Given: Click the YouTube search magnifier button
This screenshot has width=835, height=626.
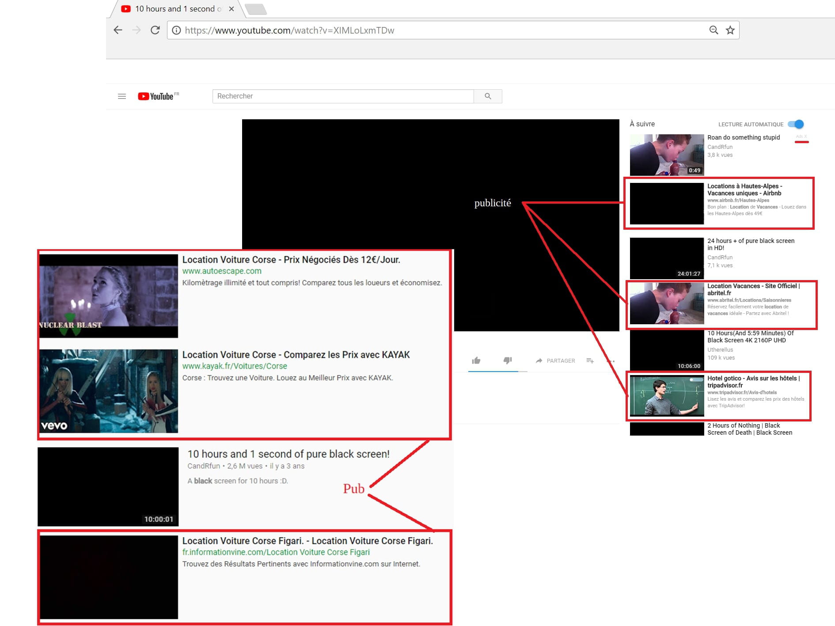Looking at the screenshot, I should click(488, 96).
